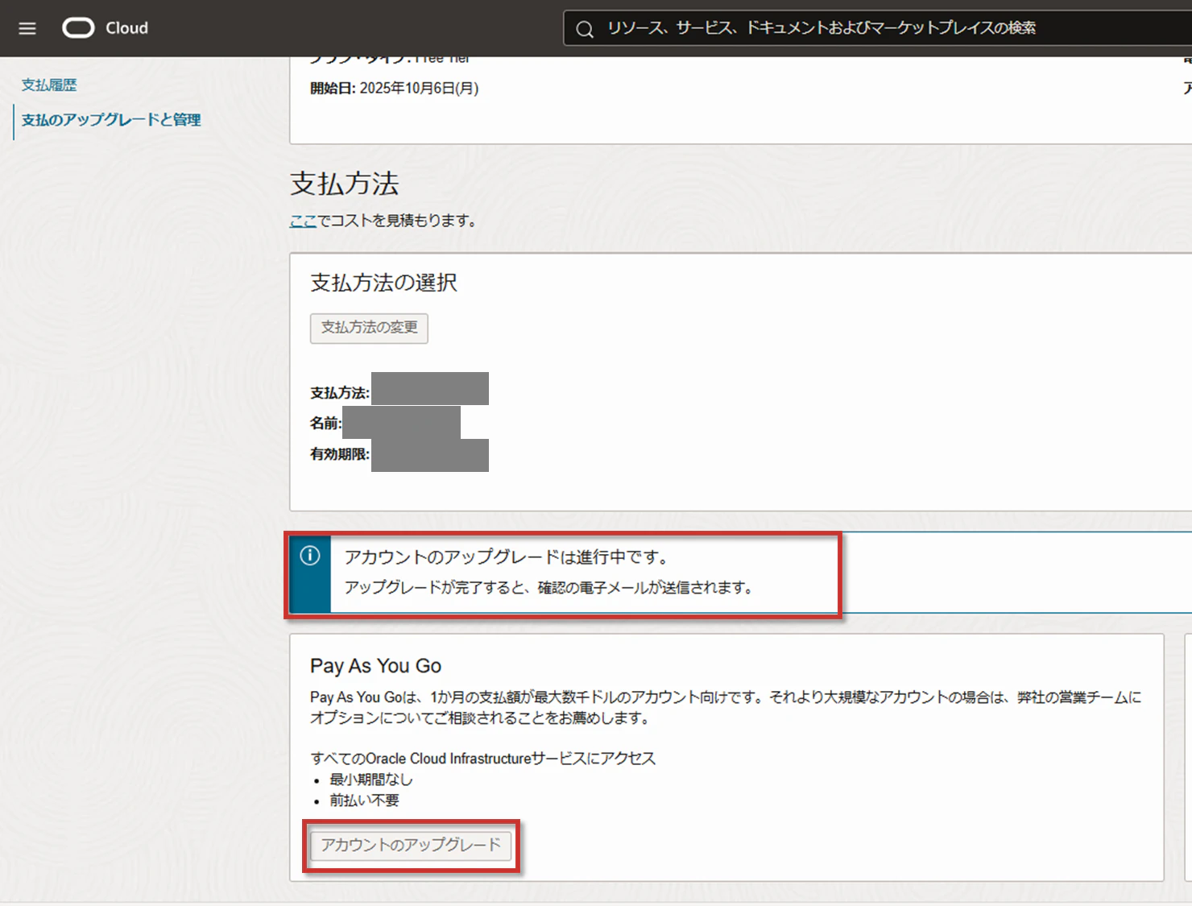Select 支払のアップグレードと管理 sidebar item
Screen dimensions: 1192x906
(111, 120)
